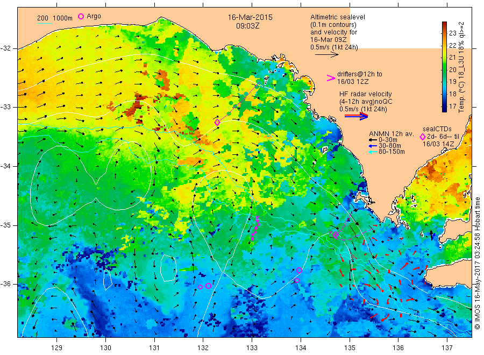Click the 17 label on the color bar
Image resolution: width=484 pixels, height=355 pixels.
click(452, 106)
